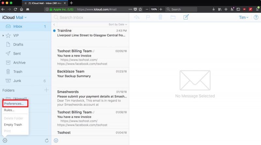Click the add folder plus icon
The width and height of the screenshot is (261, 145).
point(46,90)
